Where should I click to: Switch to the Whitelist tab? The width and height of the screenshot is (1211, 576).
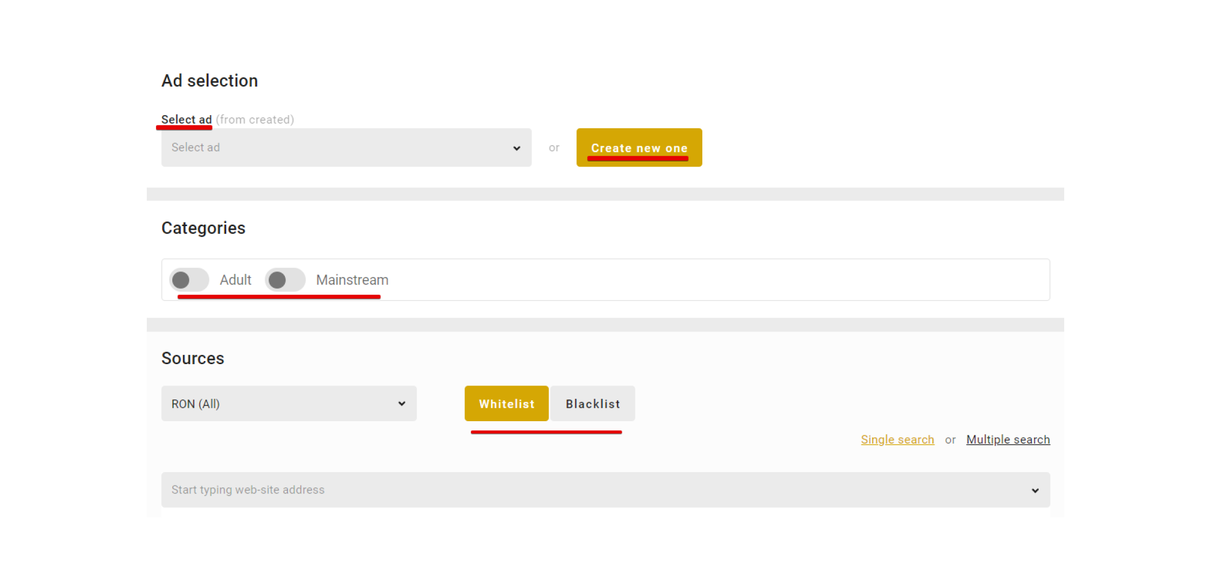506,404
